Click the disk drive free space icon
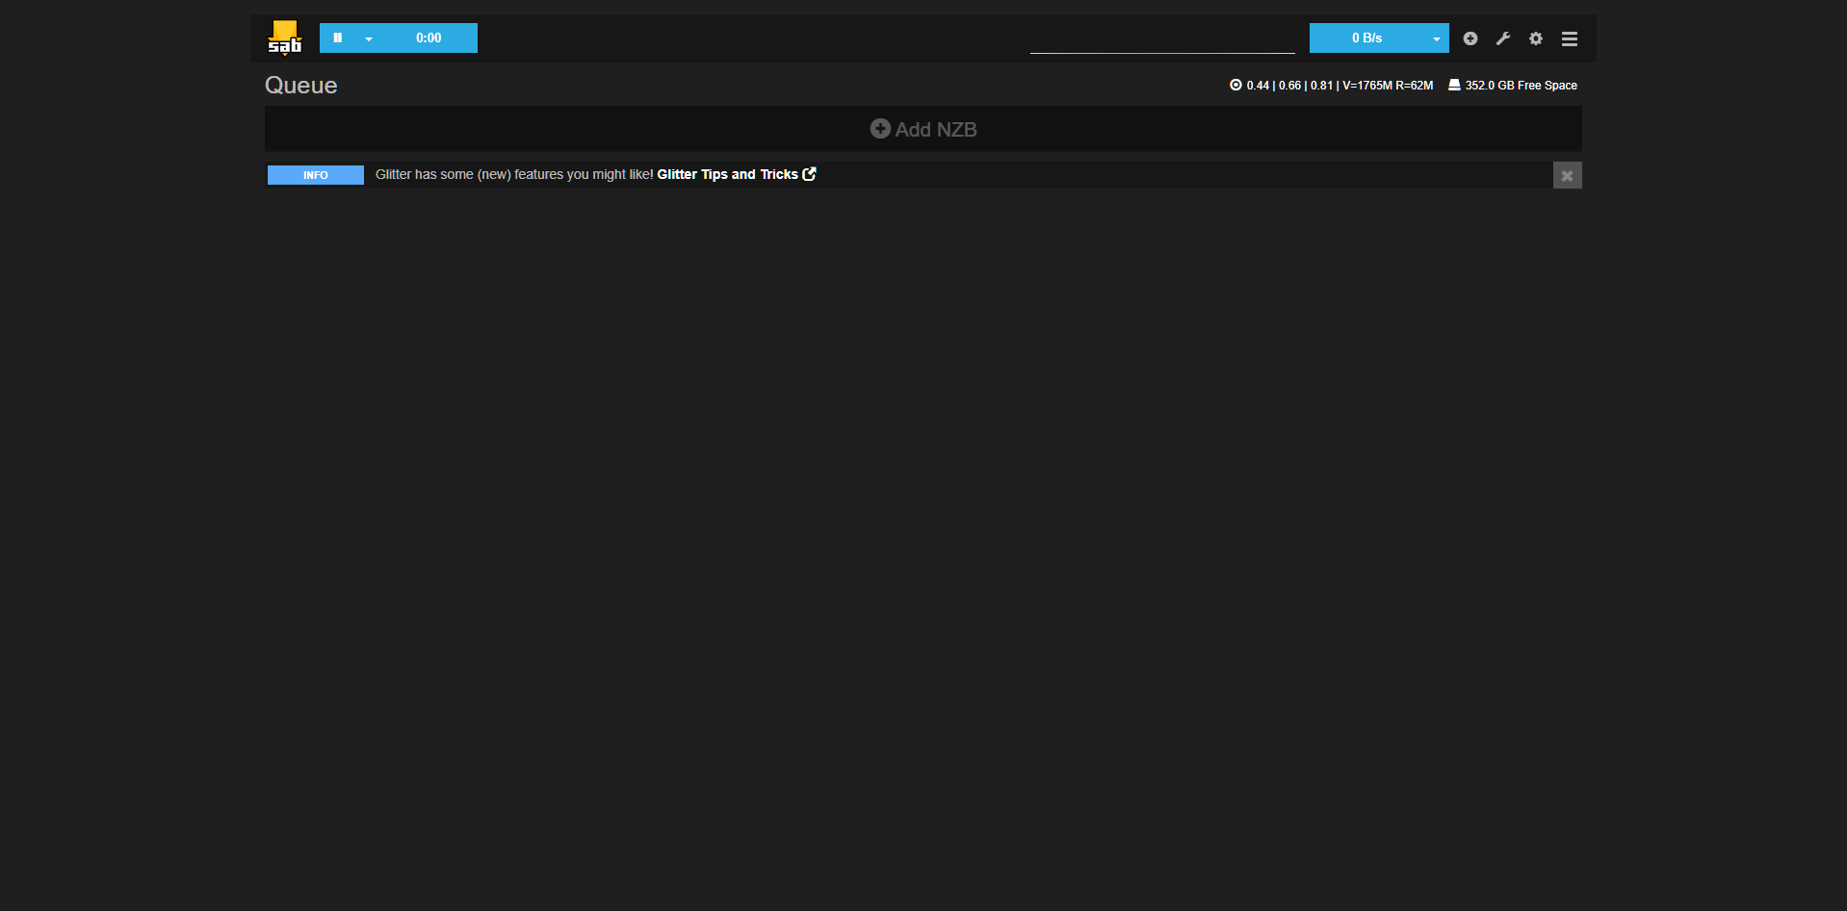The width and height of the screenshot is (1847, 911). (x=1454, y=85)
